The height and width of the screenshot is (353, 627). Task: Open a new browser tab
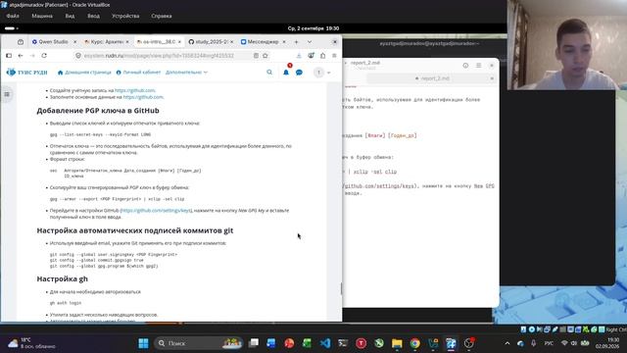pyautogui.click(x=296, y=41)
